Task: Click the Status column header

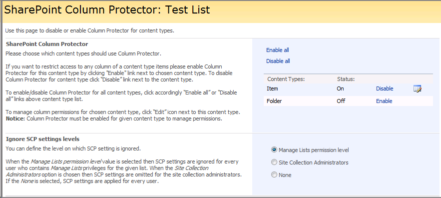Action: pyautogui.click(x=346, y=79)
